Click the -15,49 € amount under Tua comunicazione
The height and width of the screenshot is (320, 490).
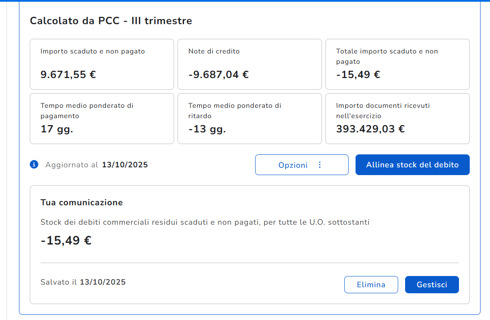(x=66, y=240)
